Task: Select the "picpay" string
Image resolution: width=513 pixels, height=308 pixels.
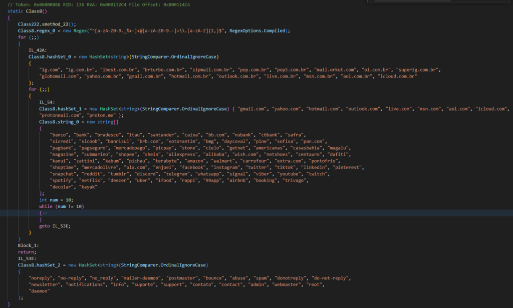Action: point(164,148)
